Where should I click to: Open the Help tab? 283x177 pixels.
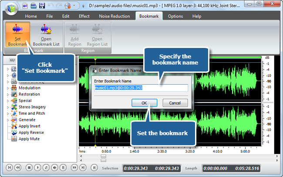[x=197, y=16]
